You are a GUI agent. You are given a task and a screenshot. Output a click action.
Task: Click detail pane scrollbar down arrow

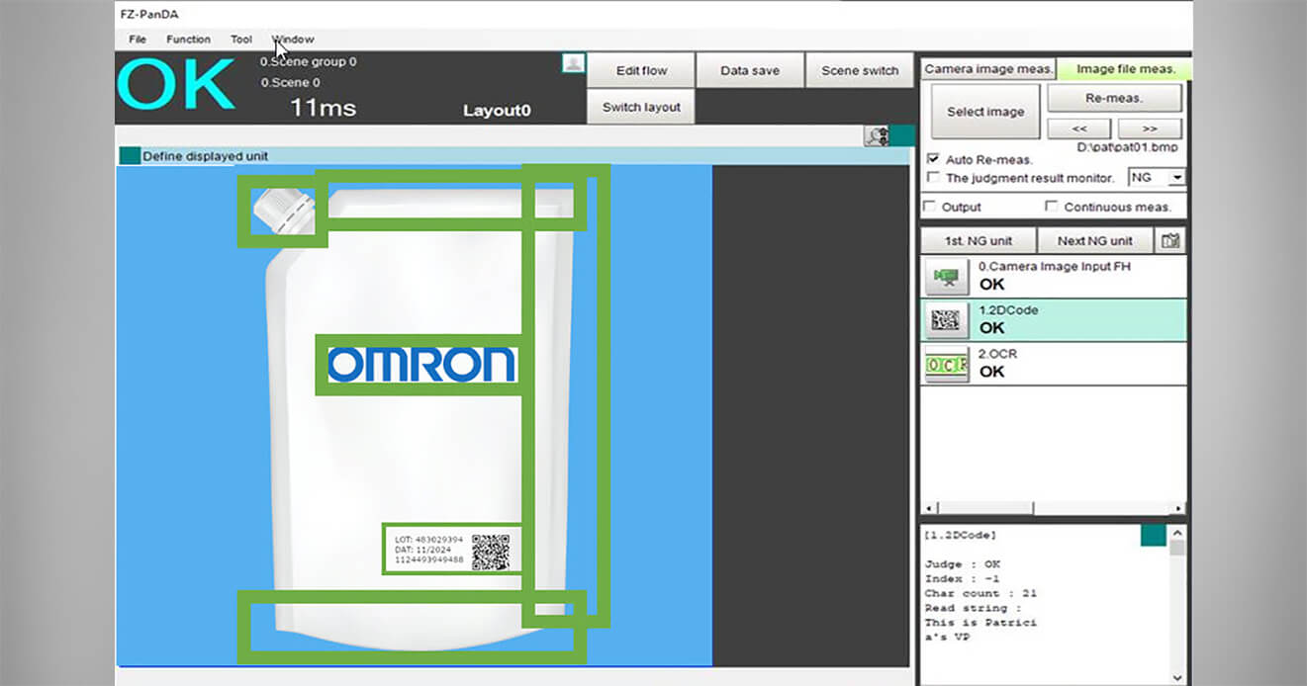pos(1176,676)
